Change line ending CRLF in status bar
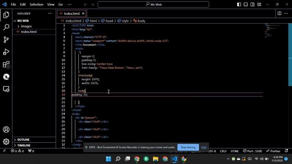Image resolution: width=292 pixels, height=164 pixels. (223, 151)
